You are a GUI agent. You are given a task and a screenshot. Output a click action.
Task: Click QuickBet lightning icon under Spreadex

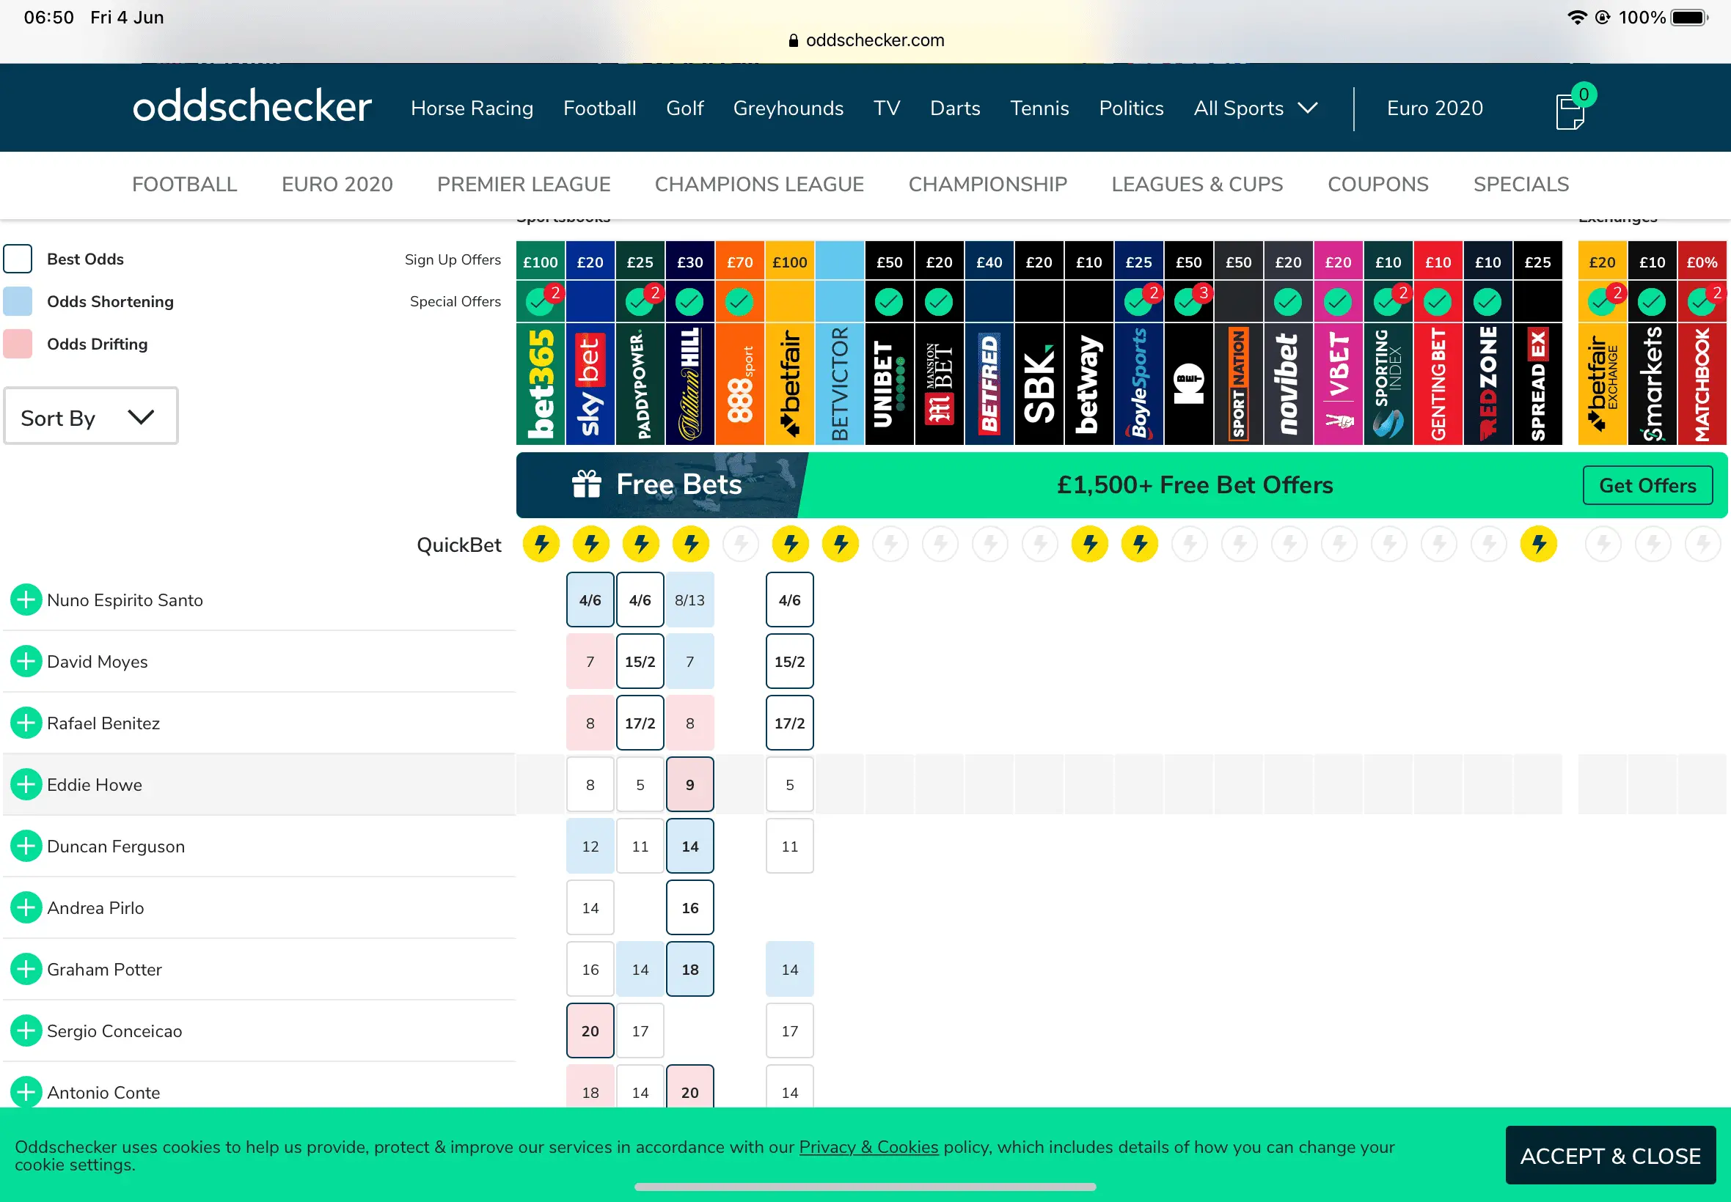click(1538, 544)
